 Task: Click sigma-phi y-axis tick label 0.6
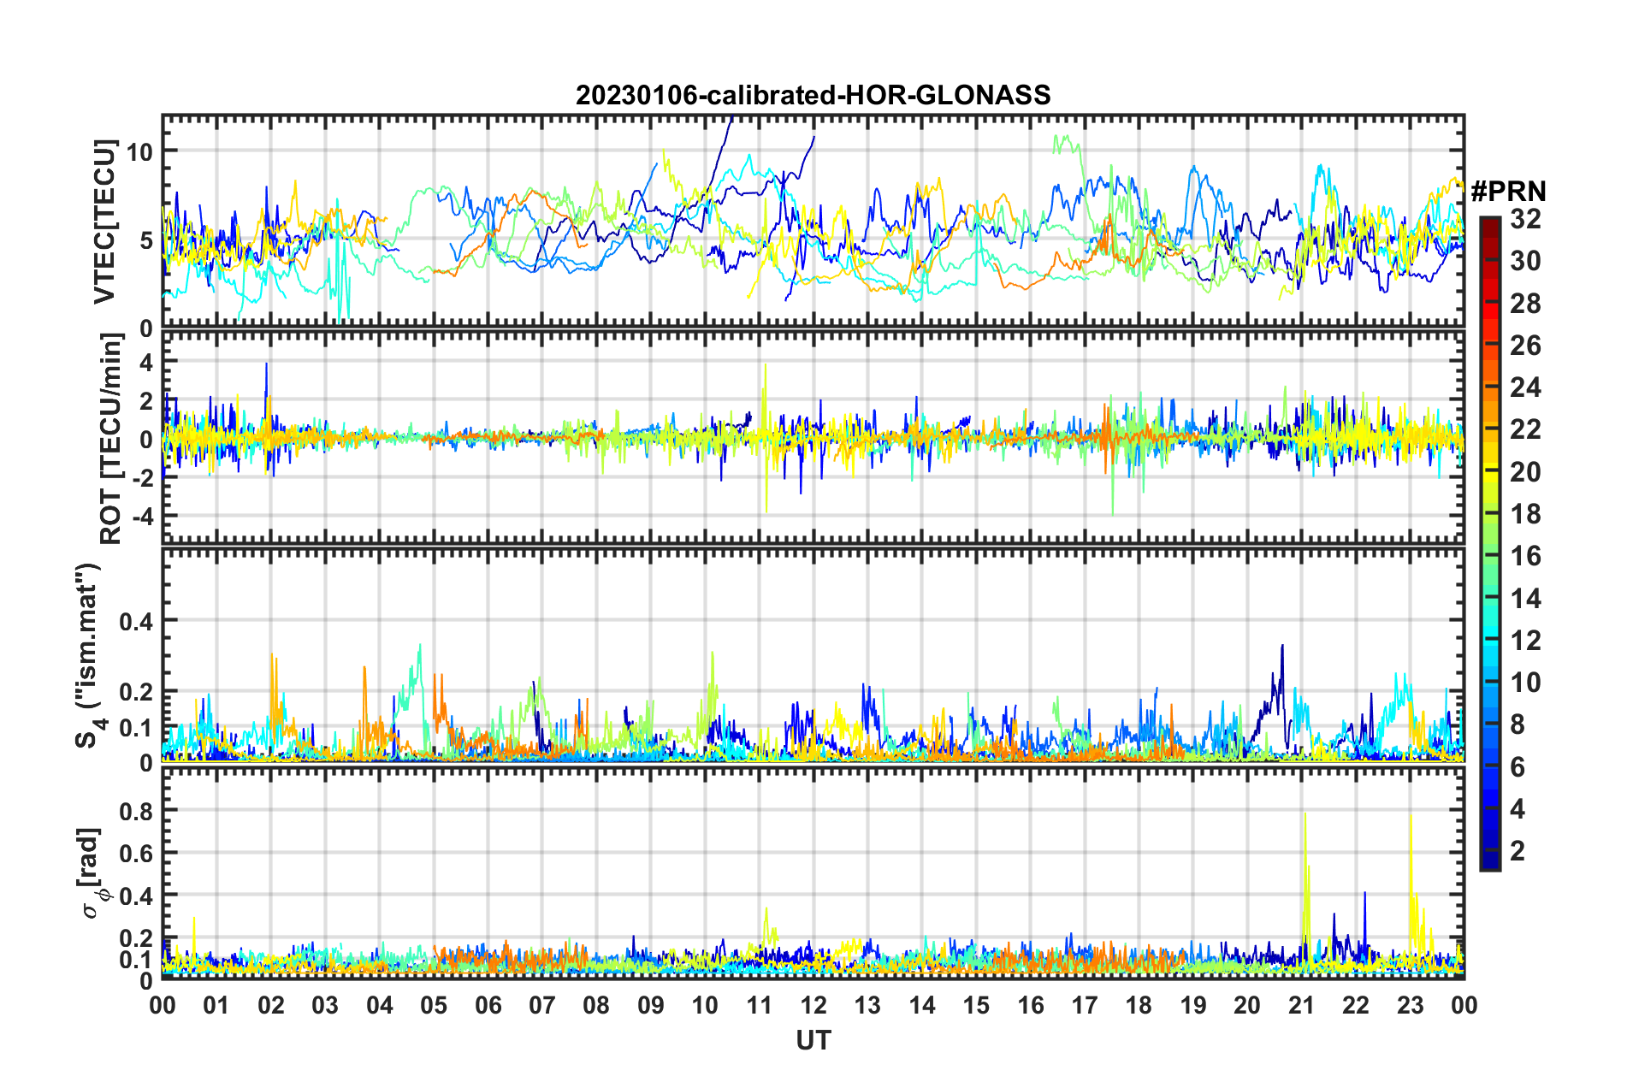tap(137, 854)
